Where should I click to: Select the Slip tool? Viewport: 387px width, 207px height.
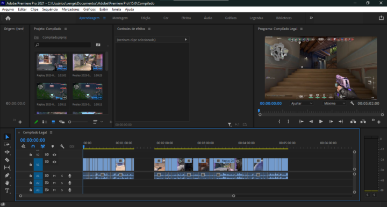[x=7, y=167]
